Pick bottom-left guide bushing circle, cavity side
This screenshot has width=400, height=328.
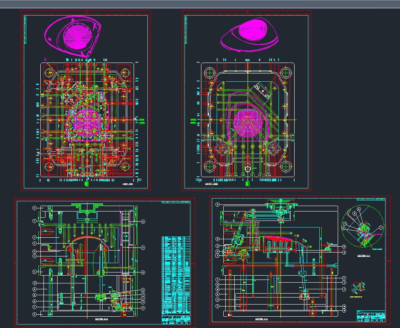(210, 167)
